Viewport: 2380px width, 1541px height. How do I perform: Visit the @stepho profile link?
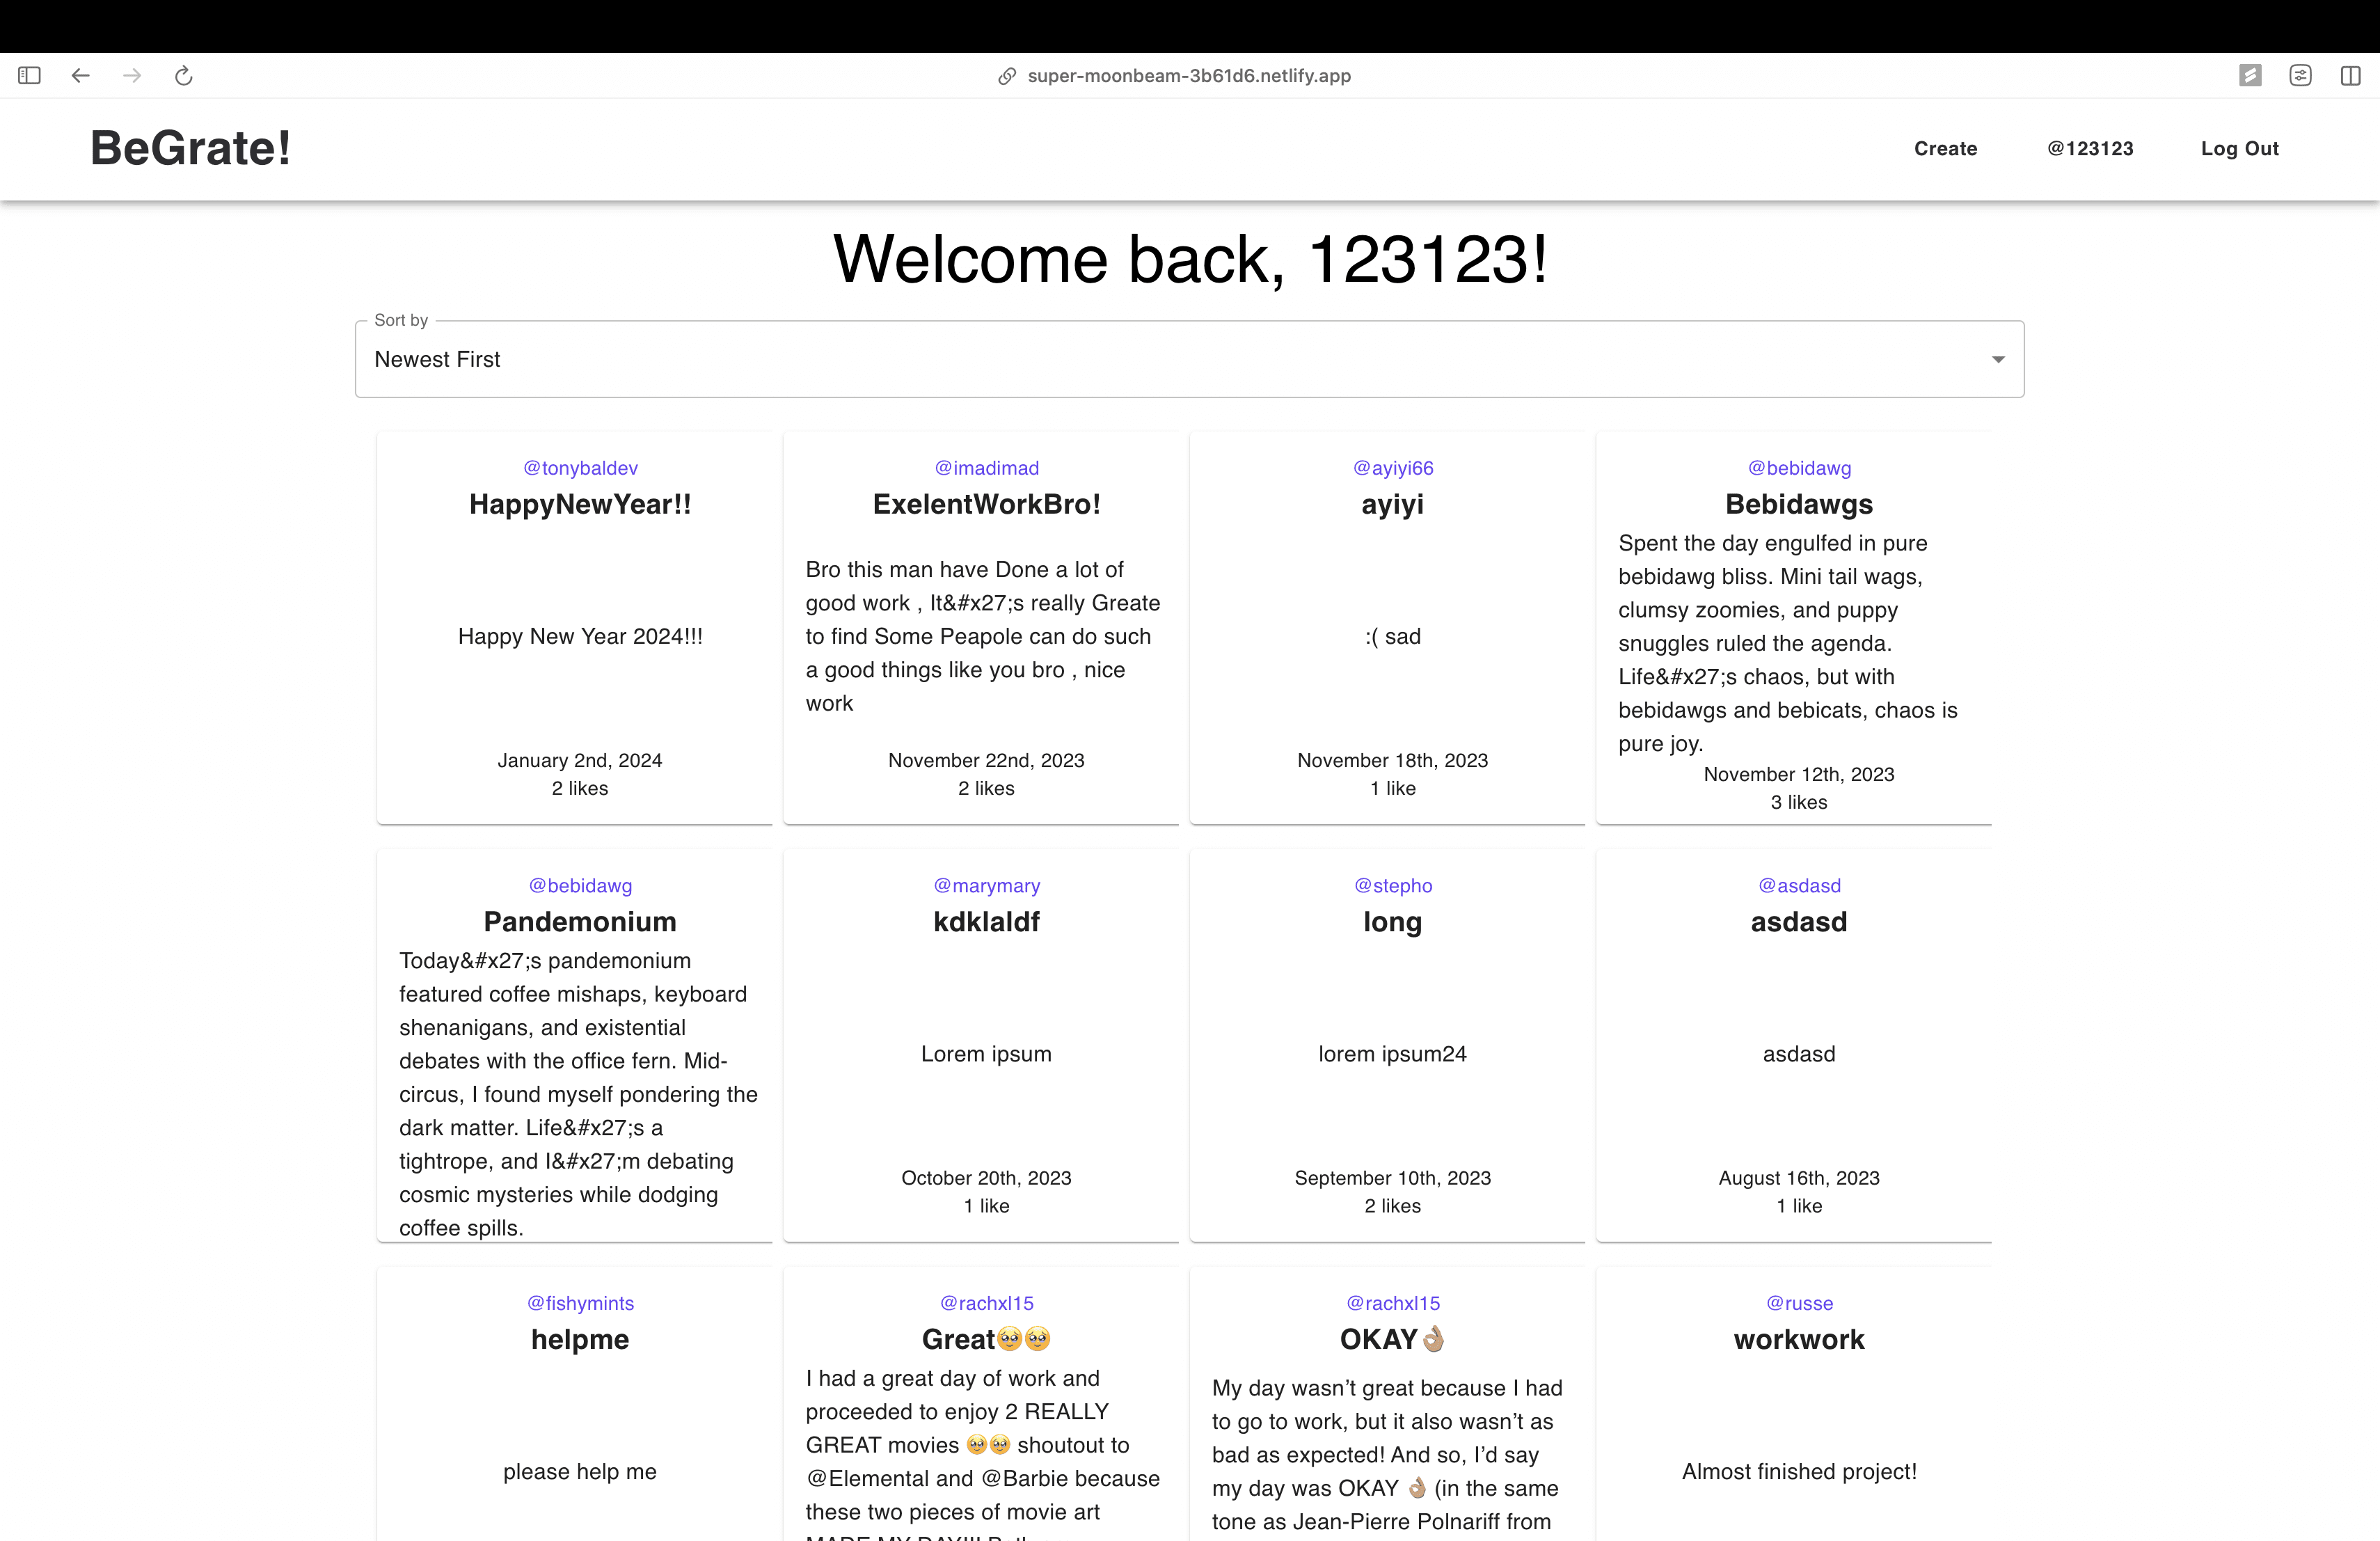tap(1393, 886)
